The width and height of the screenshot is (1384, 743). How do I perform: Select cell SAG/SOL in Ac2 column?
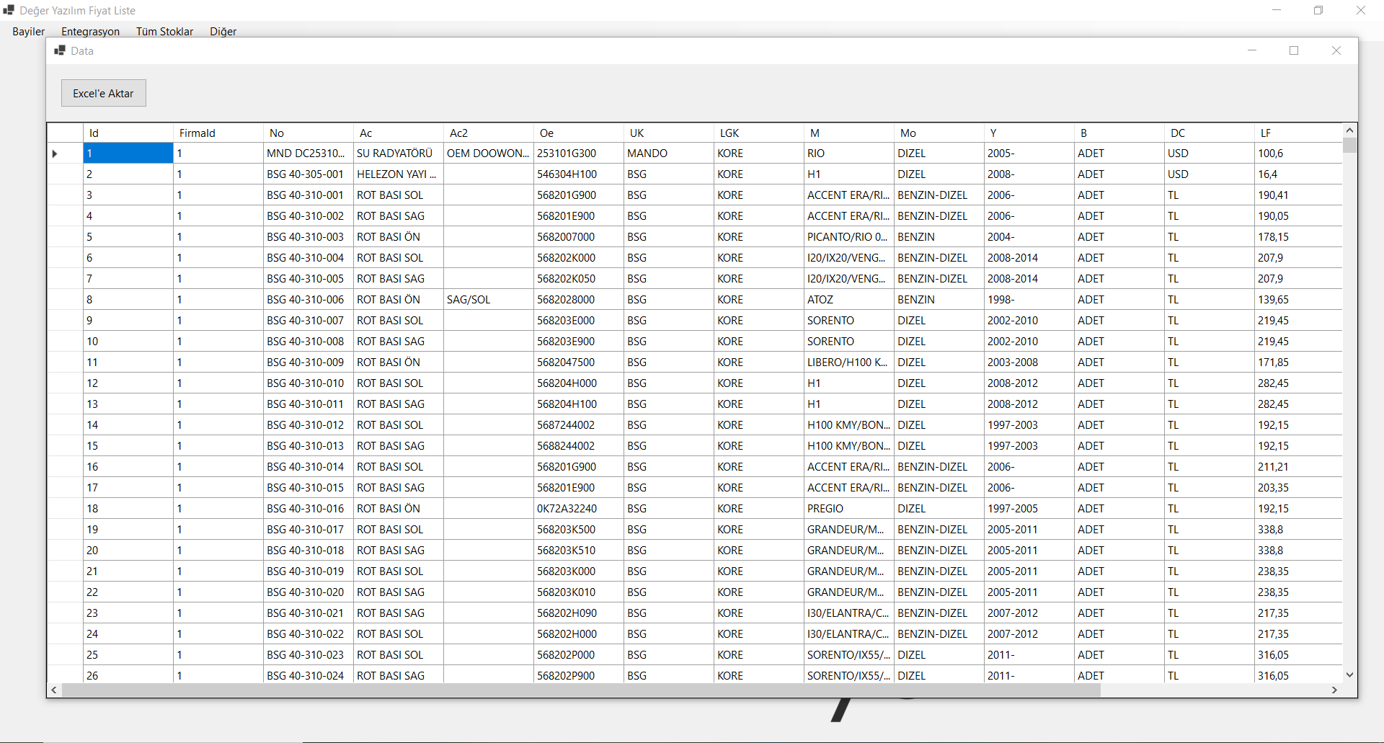[x=489, y=299]
